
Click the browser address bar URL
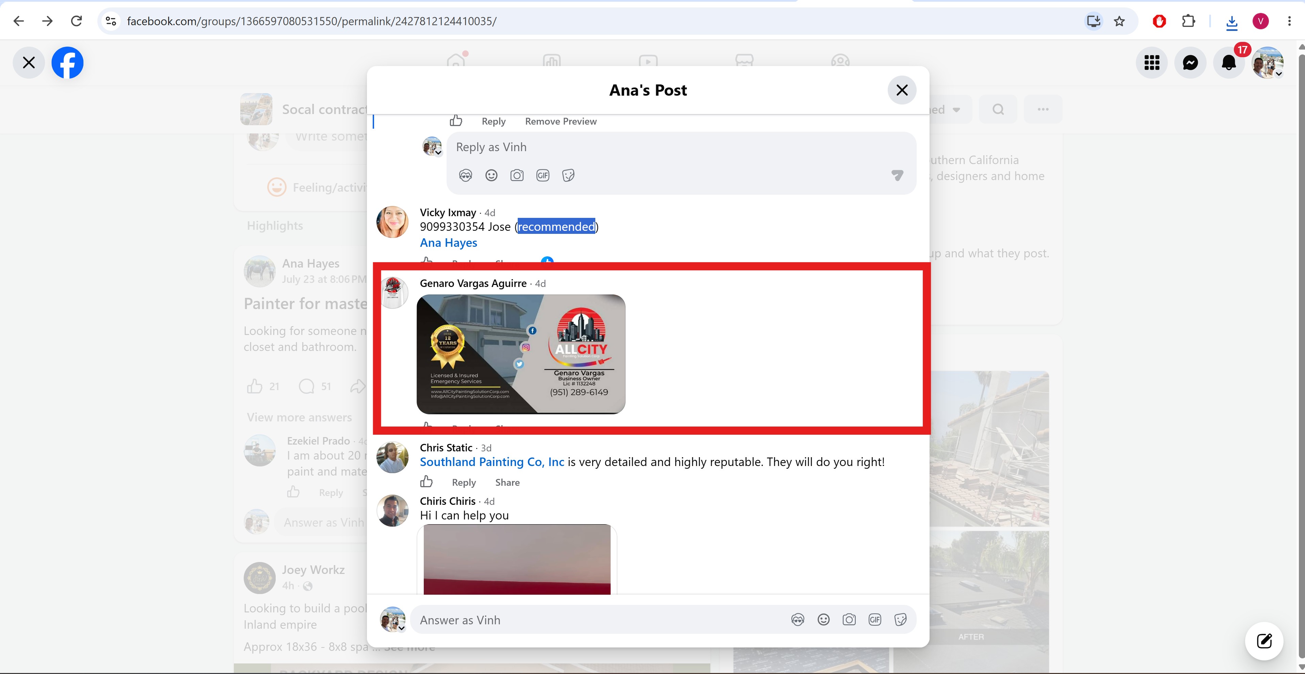coord(311,21)
